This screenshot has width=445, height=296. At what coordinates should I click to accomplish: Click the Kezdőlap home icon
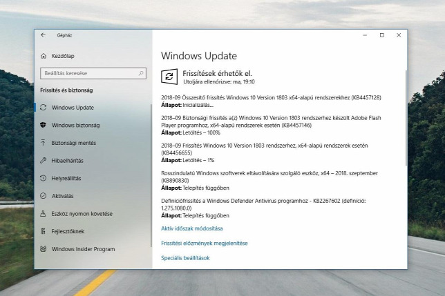(x=44, y=56)
